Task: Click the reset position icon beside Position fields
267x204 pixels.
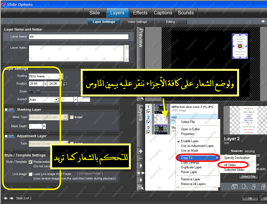Action: pyautogui.click(x=65, y=84)
